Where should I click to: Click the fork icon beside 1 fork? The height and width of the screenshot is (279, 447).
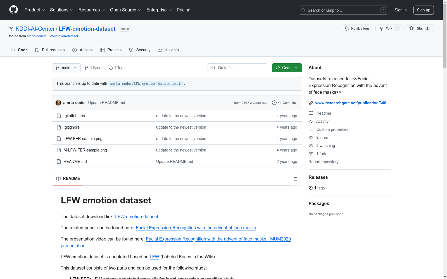pos(311,154)
